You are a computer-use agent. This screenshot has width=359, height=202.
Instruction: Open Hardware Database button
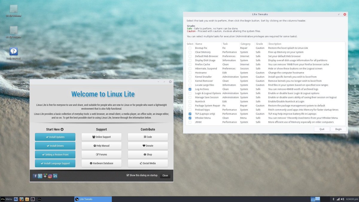click(101, 163)
